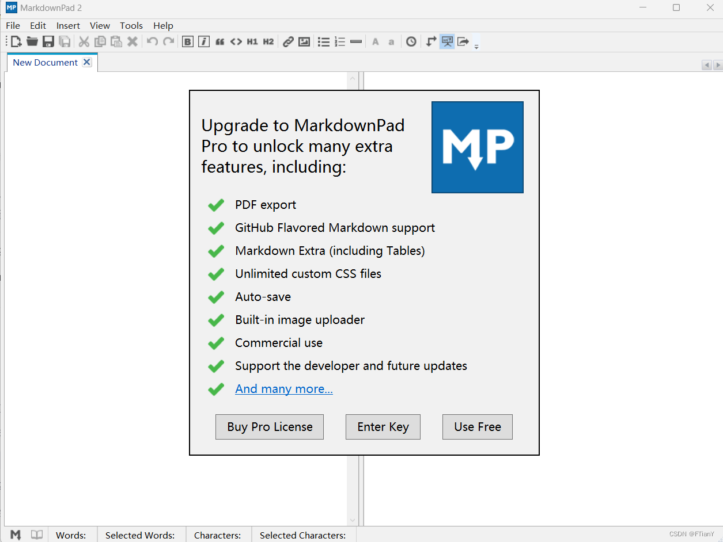The height and width of the screenshot is (542, 723).
Task: Insert a blockquote with the quote icon
Action: 220,41
